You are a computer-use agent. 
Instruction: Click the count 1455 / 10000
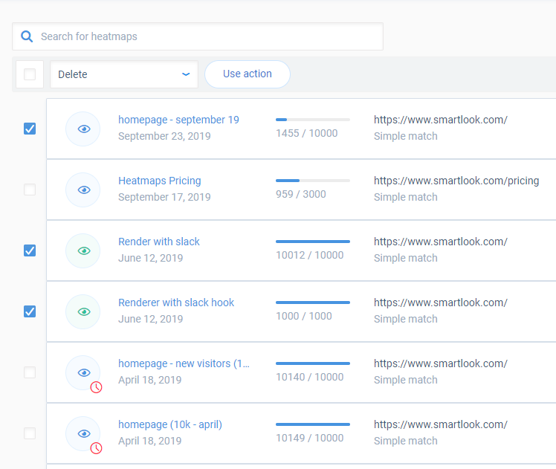(x=307, y=133)
